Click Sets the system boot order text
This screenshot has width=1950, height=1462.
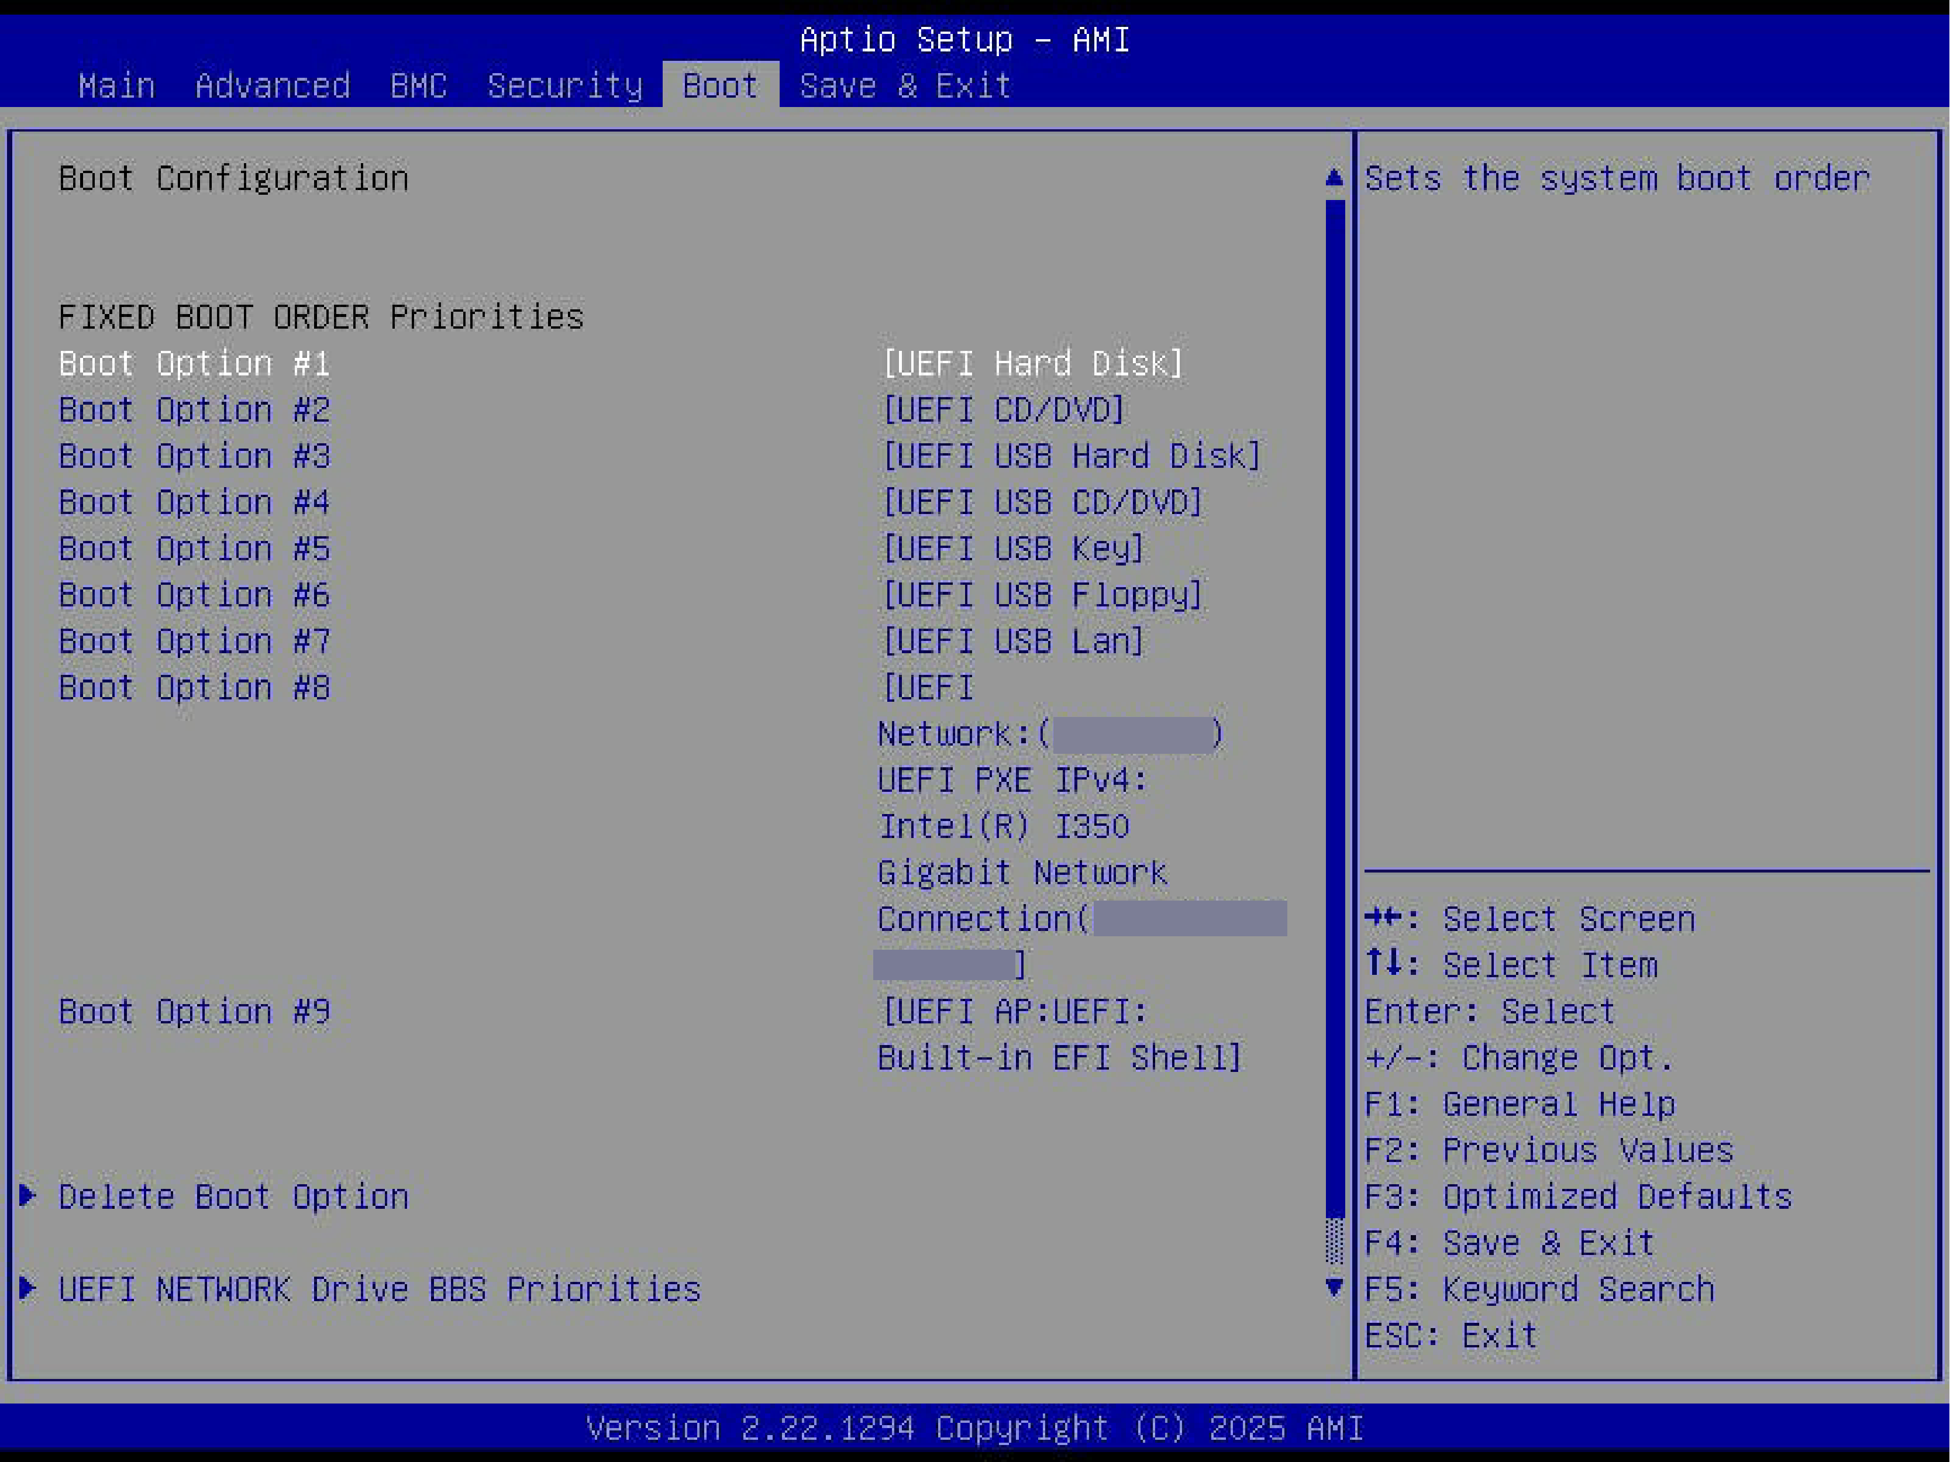[1617, 178]
